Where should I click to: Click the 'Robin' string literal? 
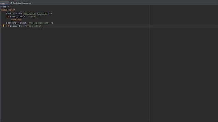click(34, 17)
